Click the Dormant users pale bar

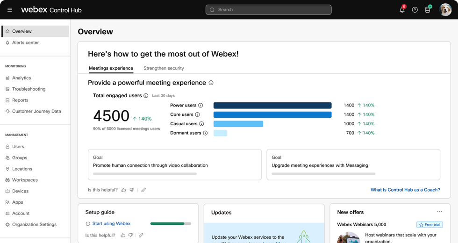[x=220, y=133]
